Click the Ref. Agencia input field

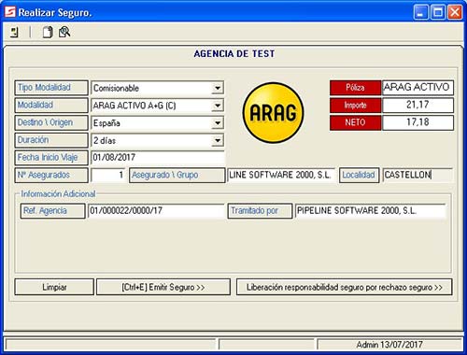point(156,211)
